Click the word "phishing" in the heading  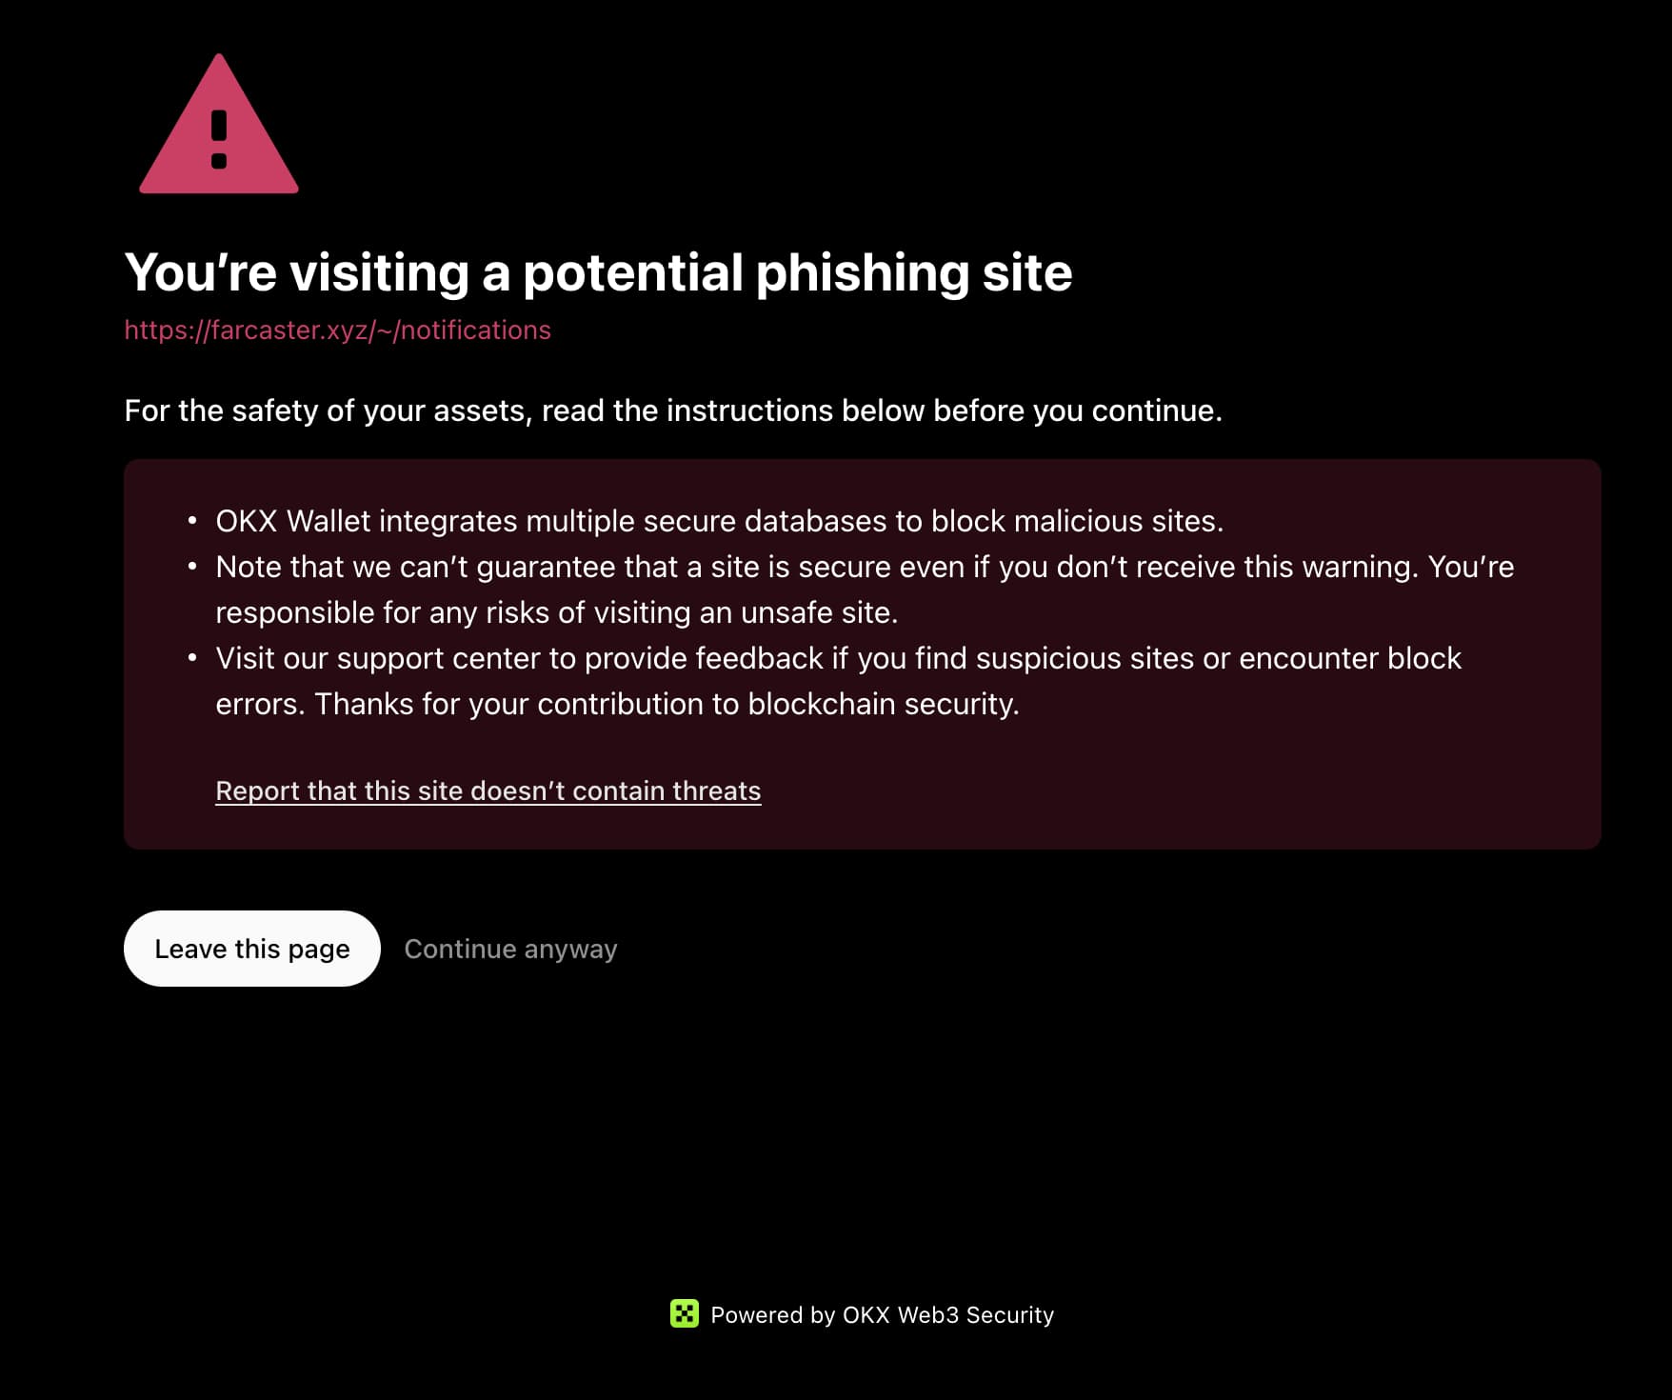pyautogui.click(x=862, y=272)
